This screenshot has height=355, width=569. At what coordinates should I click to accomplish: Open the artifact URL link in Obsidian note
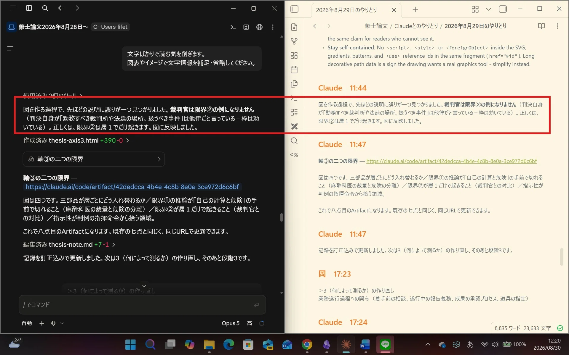click(451, 161)
